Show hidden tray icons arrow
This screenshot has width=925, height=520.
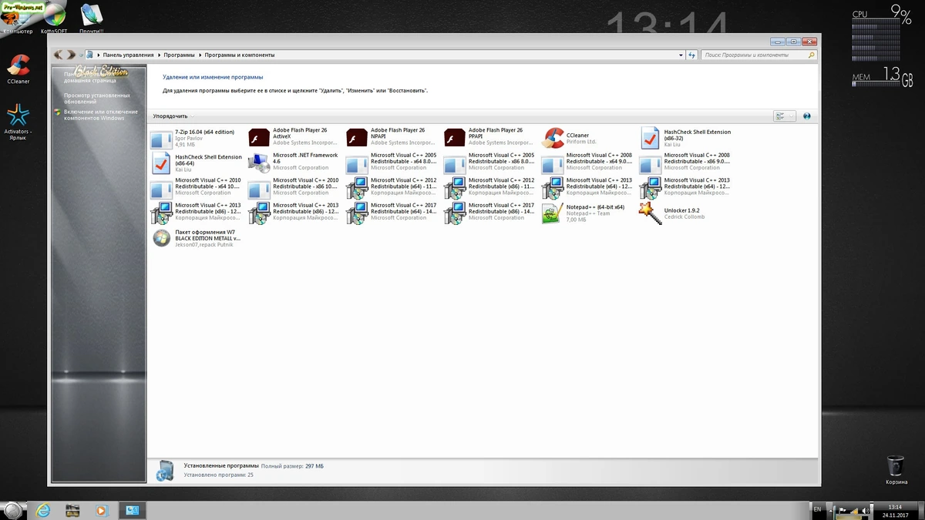click(832, 510)
